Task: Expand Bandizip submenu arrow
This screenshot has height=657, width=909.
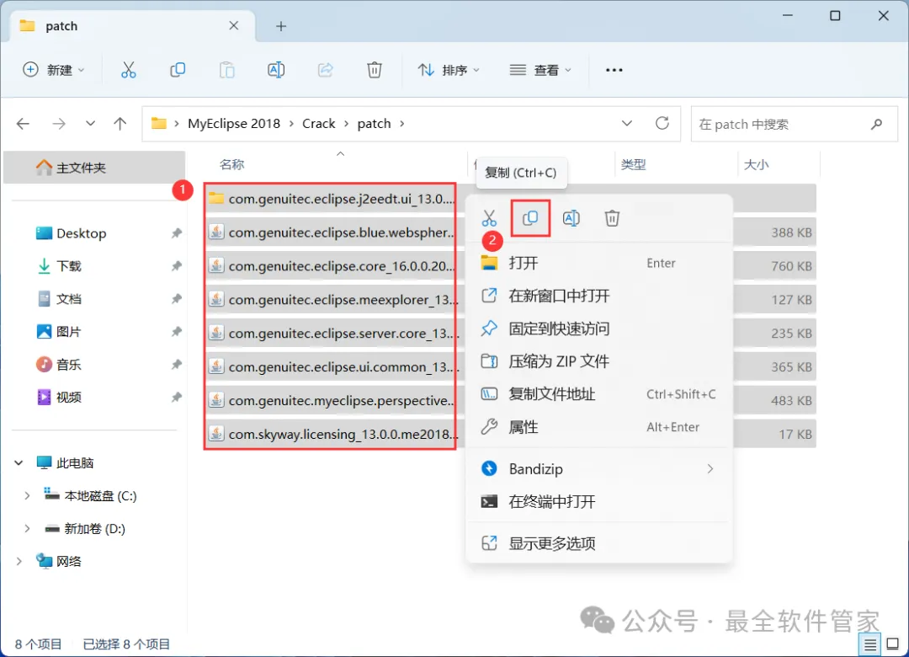Action: (710, 469)
